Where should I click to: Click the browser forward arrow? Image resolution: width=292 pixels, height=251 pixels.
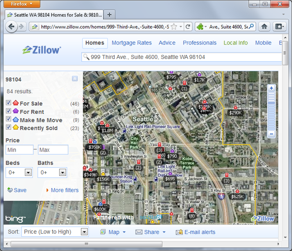22,27
